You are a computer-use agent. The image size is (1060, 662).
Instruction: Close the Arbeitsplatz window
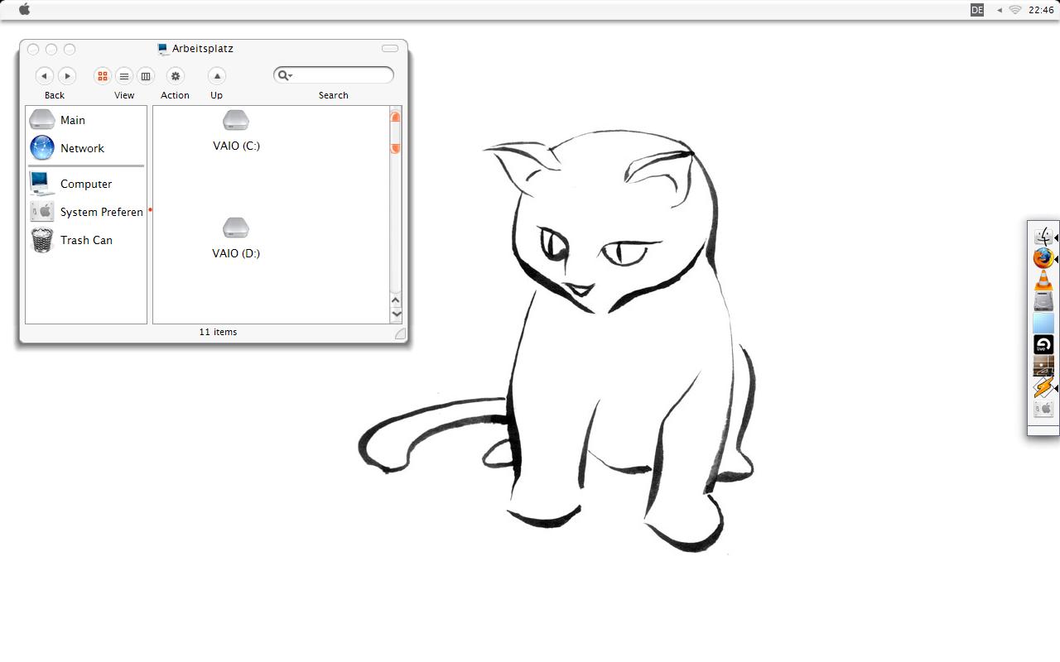click(33, 50)
